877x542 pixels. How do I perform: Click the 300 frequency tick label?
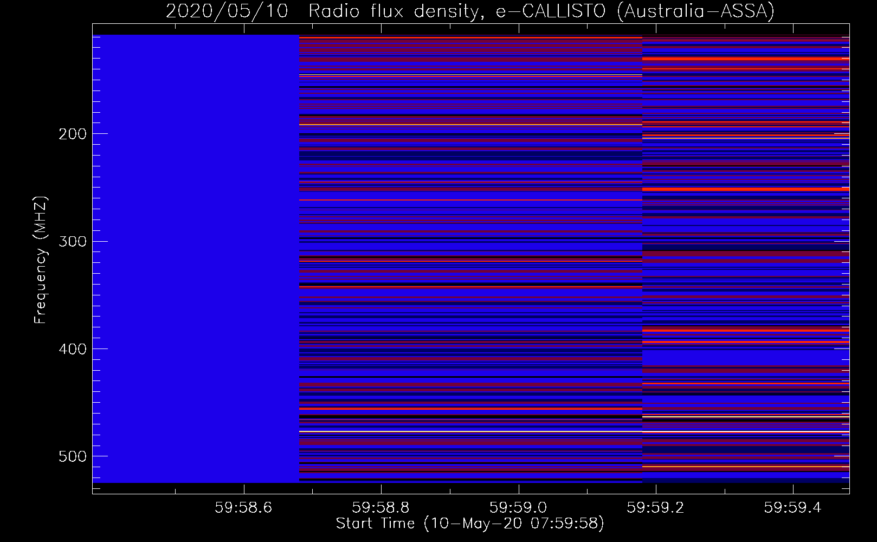pyautogui.click(x=72, y=241)
